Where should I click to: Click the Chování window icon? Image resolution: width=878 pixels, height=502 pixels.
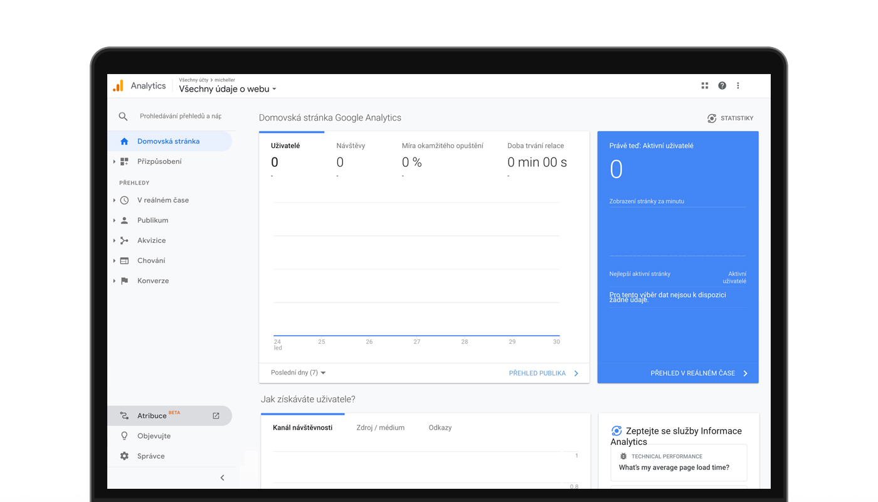point(124,260)
